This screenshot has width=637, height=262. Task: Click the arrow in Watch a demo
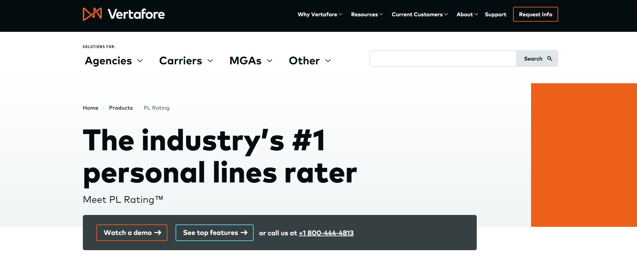pyautogui.click(x=158, y=233)
